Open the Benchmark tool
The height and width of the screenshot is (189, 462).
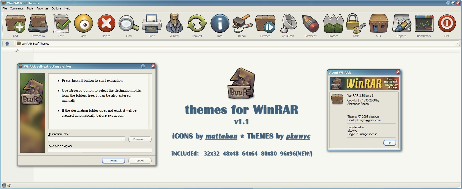[424, 24]
